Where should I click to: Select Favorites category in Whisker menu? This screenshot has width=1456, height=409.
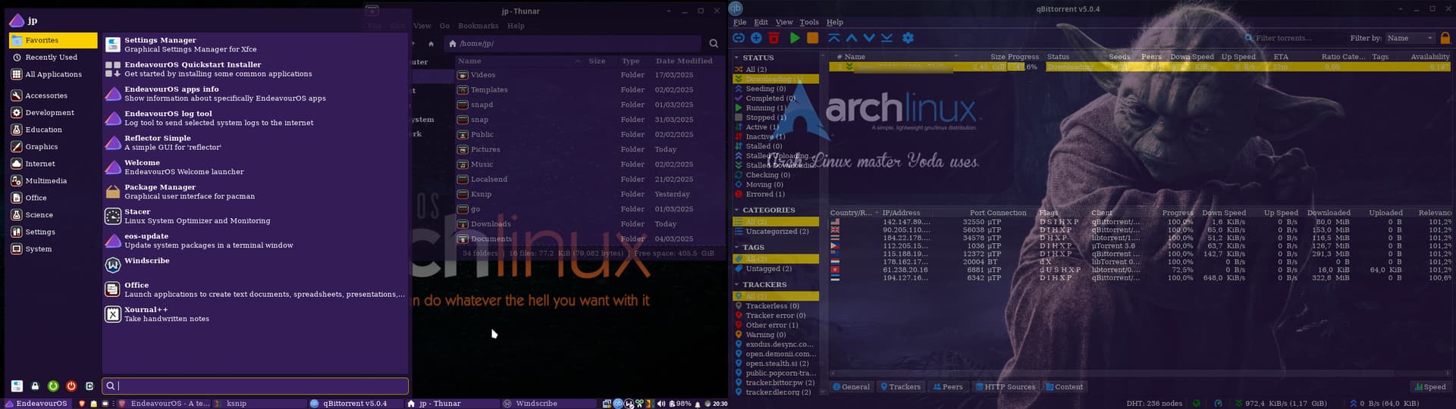53,40
